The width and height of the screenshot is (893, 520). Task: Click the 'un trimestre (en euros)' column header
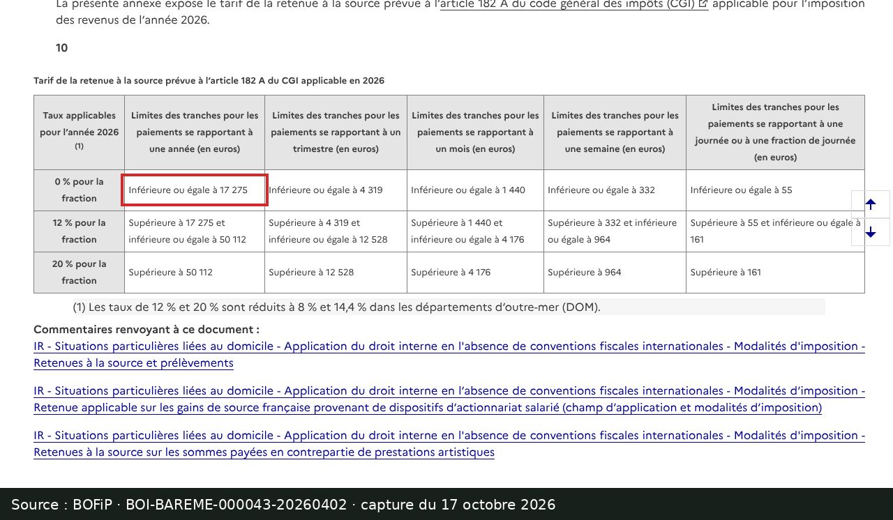[336, 132]
